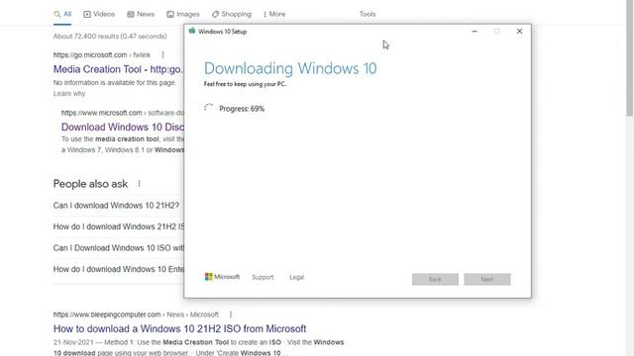Open the Legal link in setup
The width and height of the screenshot is (634, 356).
point(296,277)
